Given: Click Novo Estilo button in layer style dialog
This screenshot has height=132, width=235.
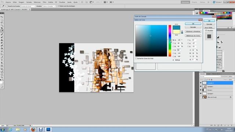Looking at the screenshot, I should tap(209, 28).
